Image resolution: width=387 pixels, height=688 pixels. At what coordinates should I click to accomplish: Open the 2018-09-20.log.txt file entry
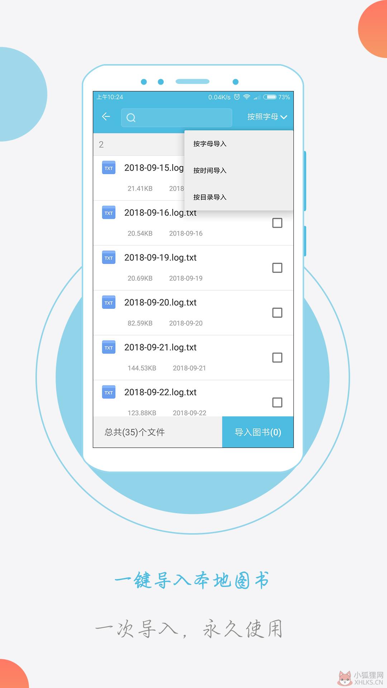coord(193,313)
